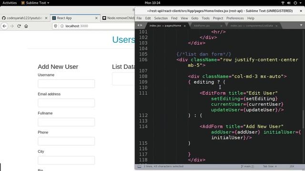
Task: Open the Selection menu in Sublime Text
Action: [x=161, y=18]
